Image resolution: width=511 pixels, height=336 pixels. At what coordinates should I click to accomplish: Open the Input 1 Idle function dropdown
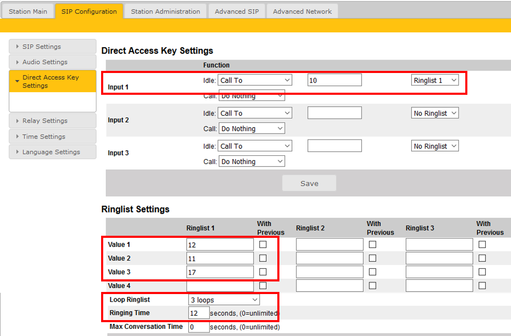(255, 80)
